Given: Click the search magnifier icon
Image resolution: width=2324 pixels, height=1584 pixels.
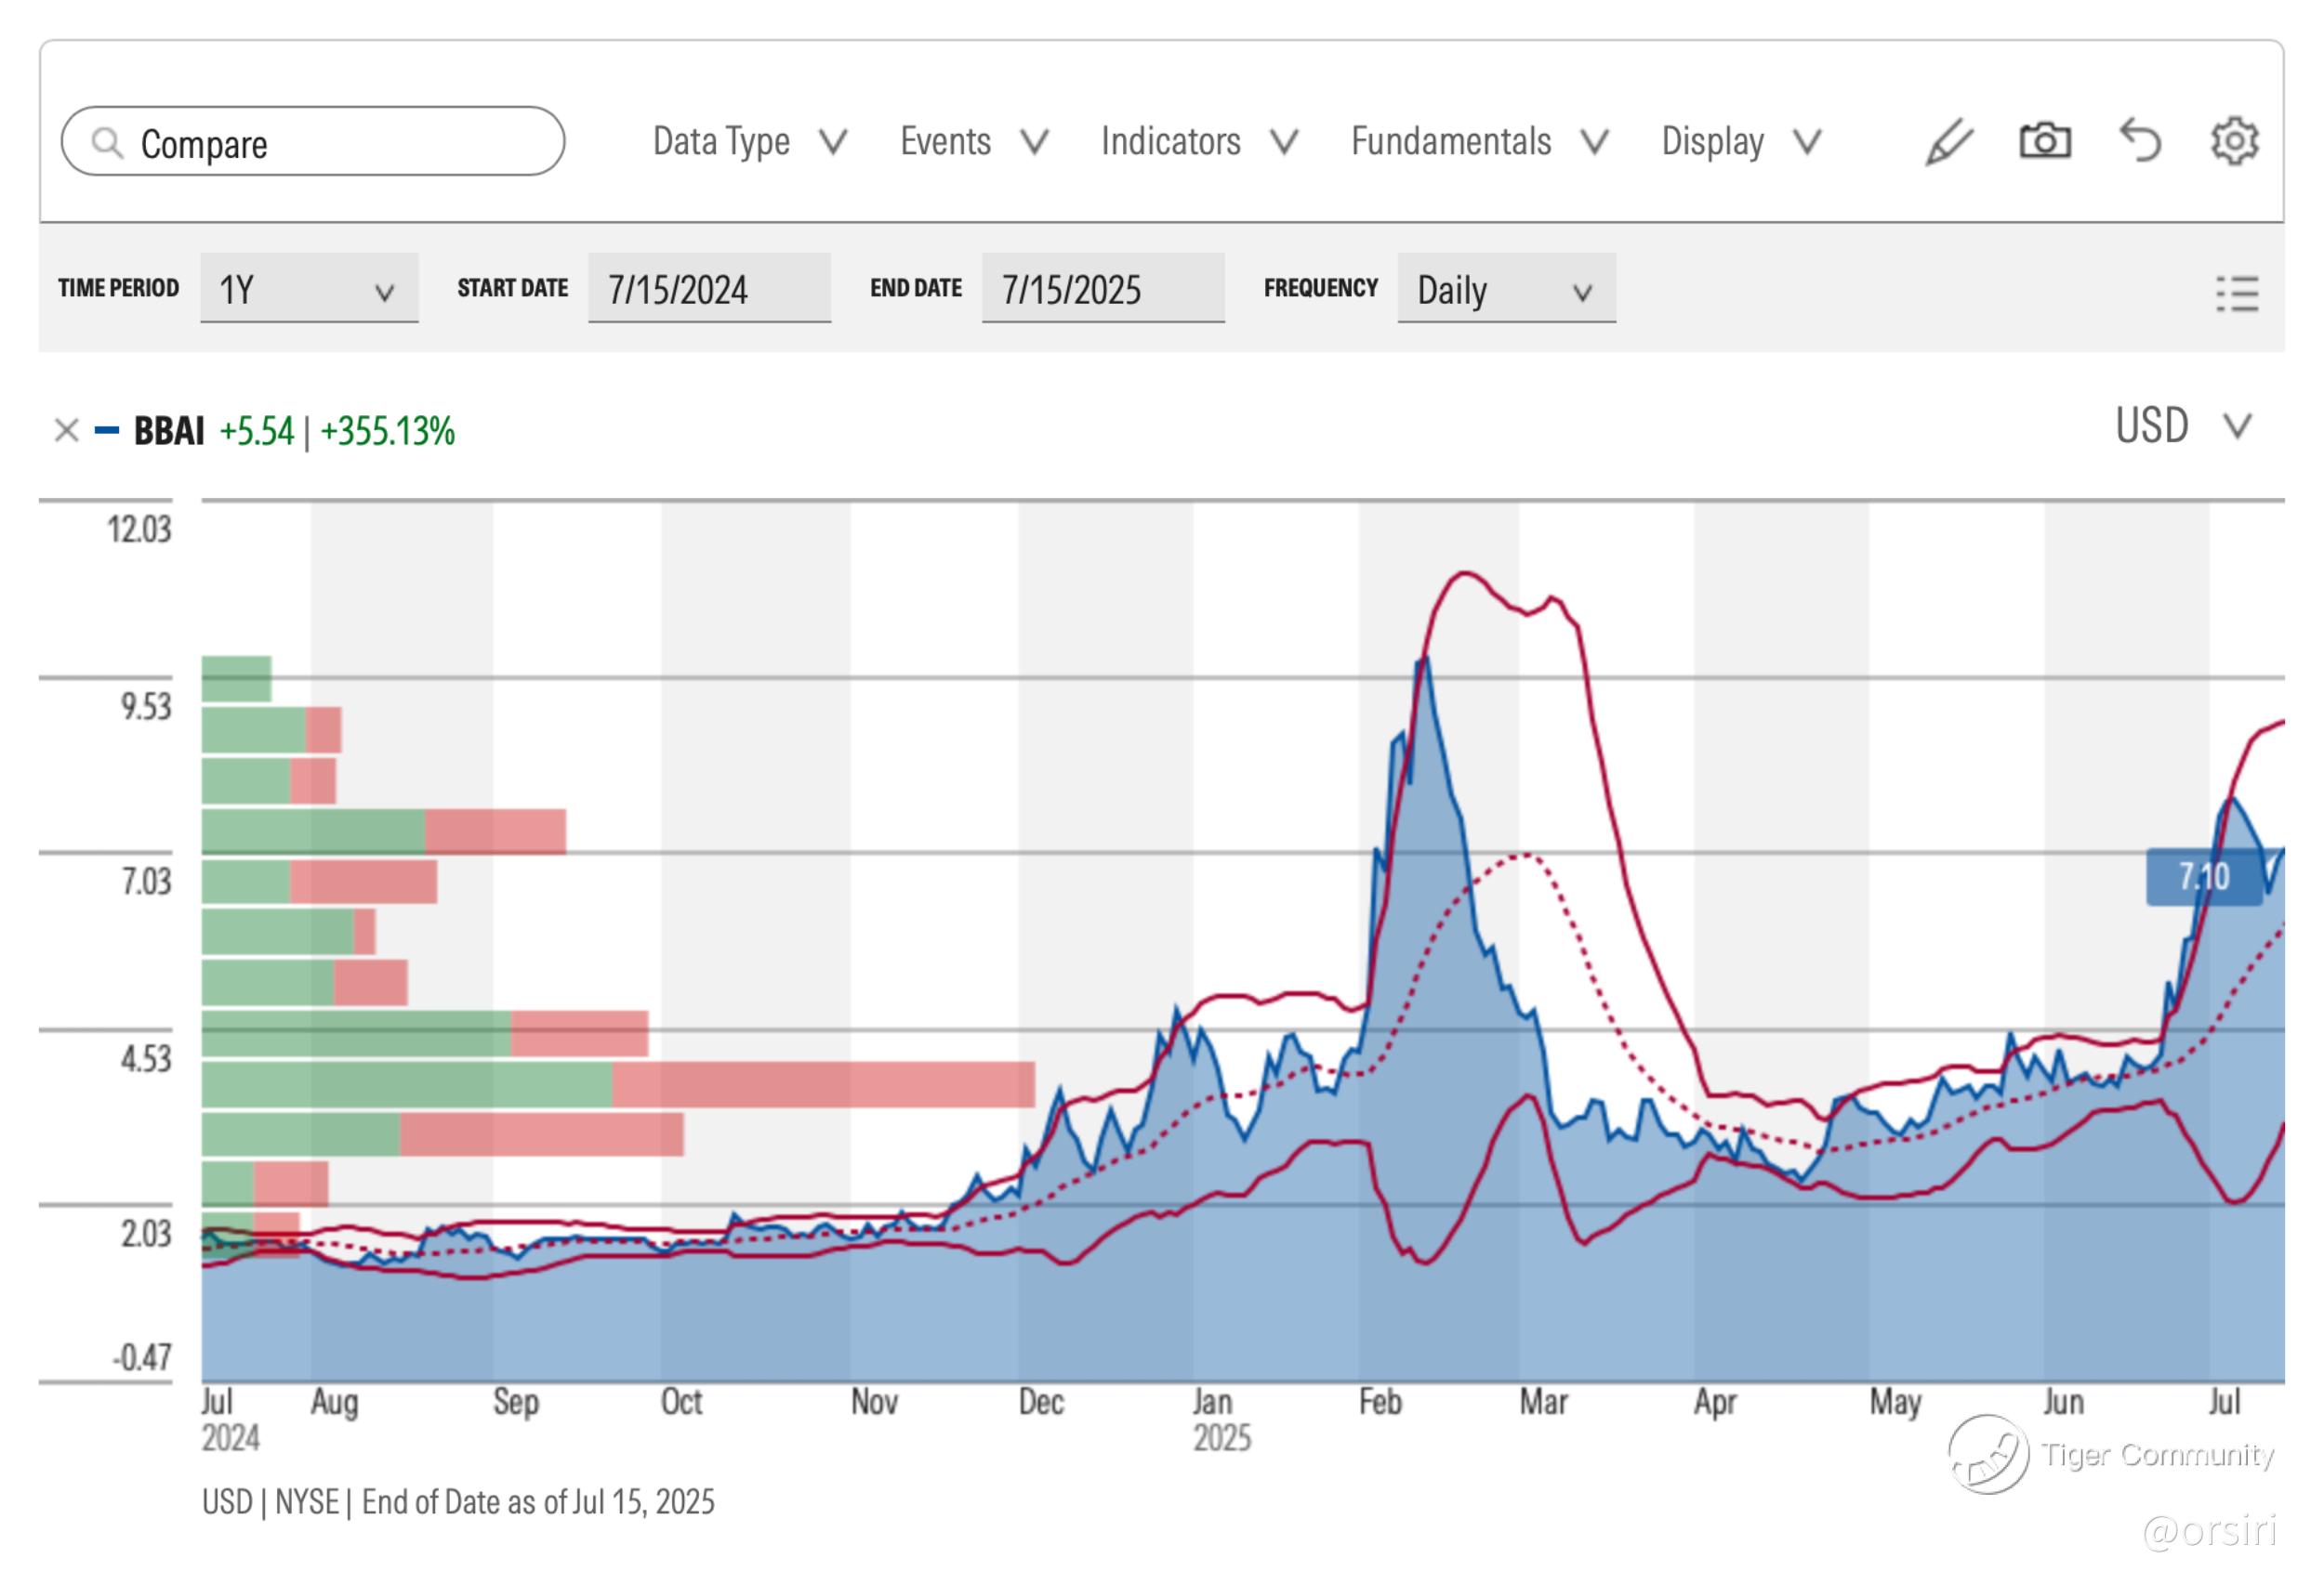Looking at the screenshot, I should [x=107, y=143].
